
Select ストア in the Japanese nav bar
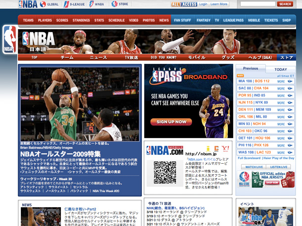click(286, 57)
